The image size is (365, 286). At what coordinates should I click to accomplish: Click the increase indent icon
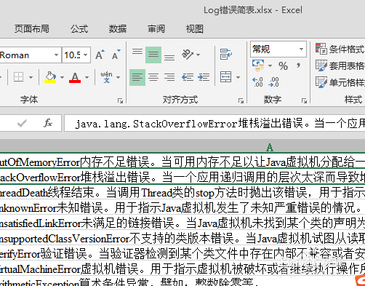click(204, 77)
